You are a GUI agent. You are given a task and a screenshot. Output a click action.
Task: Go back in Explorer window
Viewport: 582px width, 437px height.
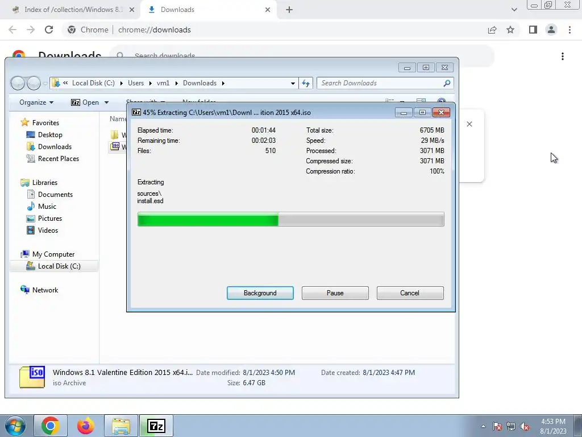tap(17, 83)
